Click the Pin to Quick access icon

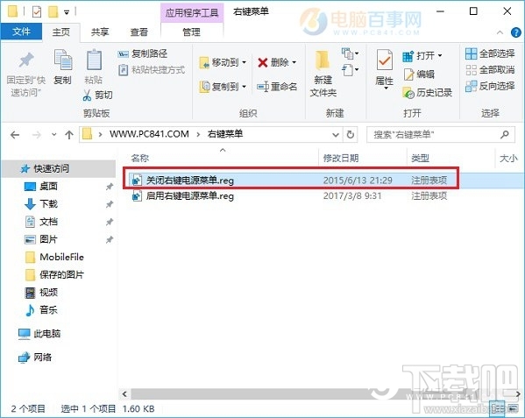coord(26,60)
